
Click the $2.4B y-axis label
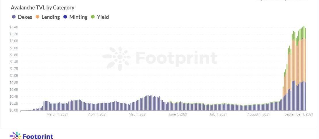14,28
